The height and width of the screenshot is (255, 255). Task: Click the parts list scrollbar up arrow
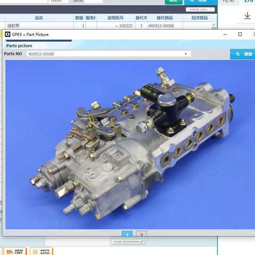coord(214,24)
